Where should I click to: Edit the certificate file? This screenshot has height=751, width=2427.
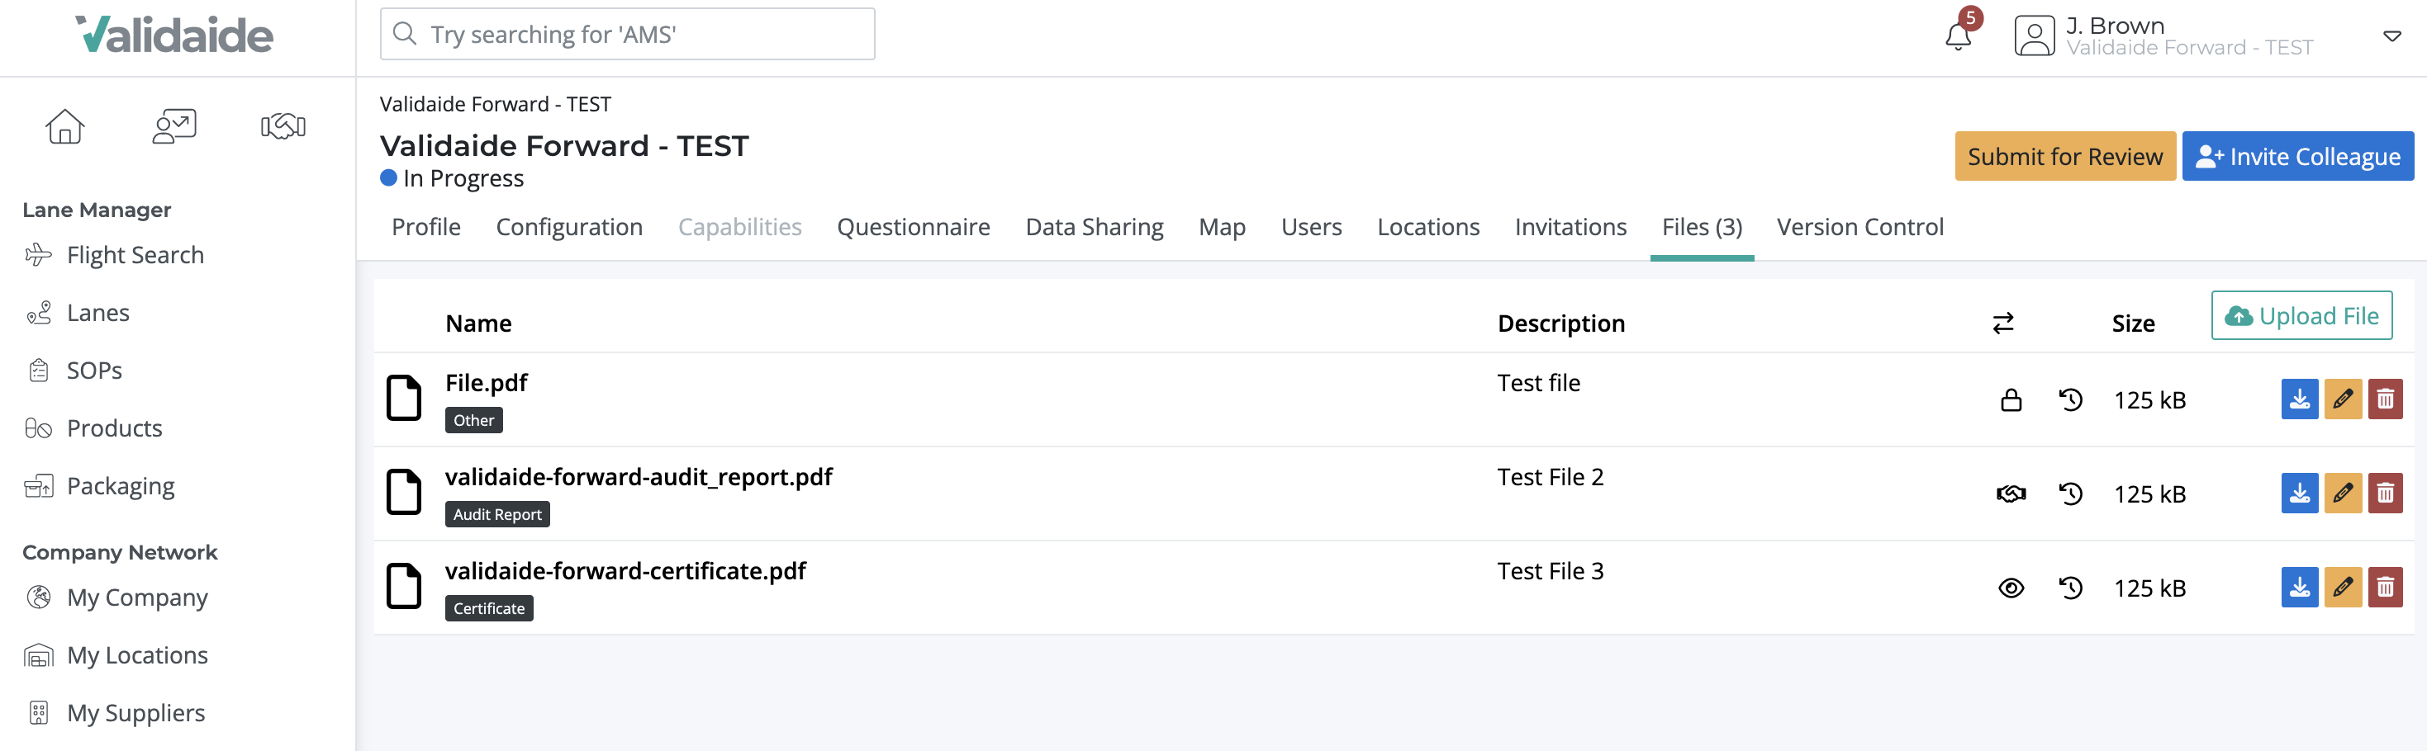(2342, 588)
